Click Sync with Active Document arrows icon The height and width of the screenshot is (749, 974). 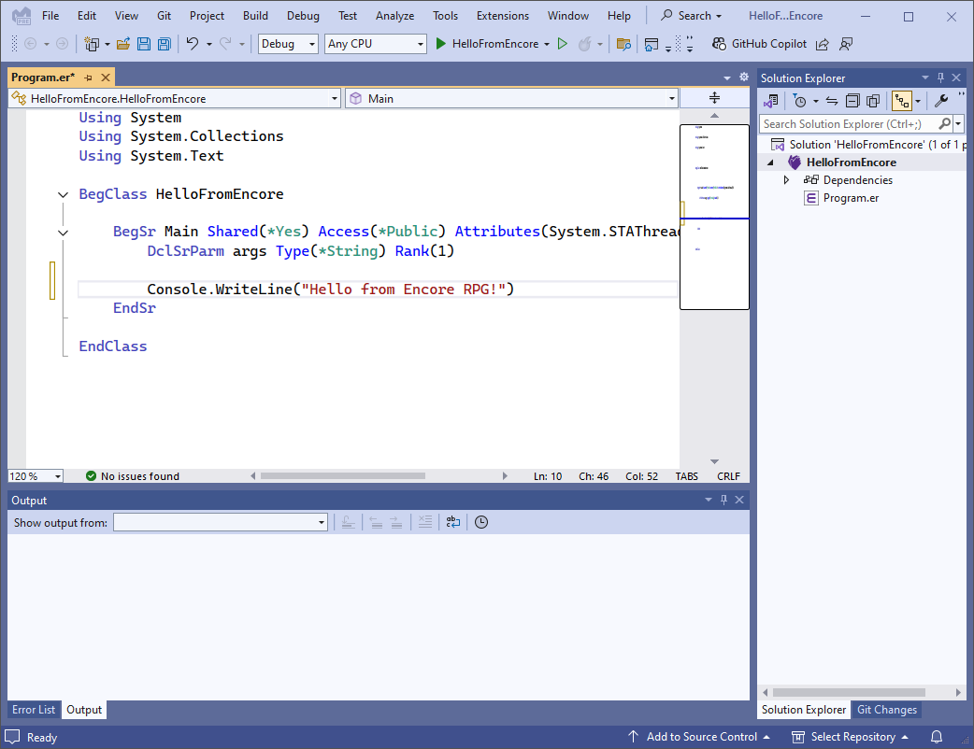click(x=832, y=101)
